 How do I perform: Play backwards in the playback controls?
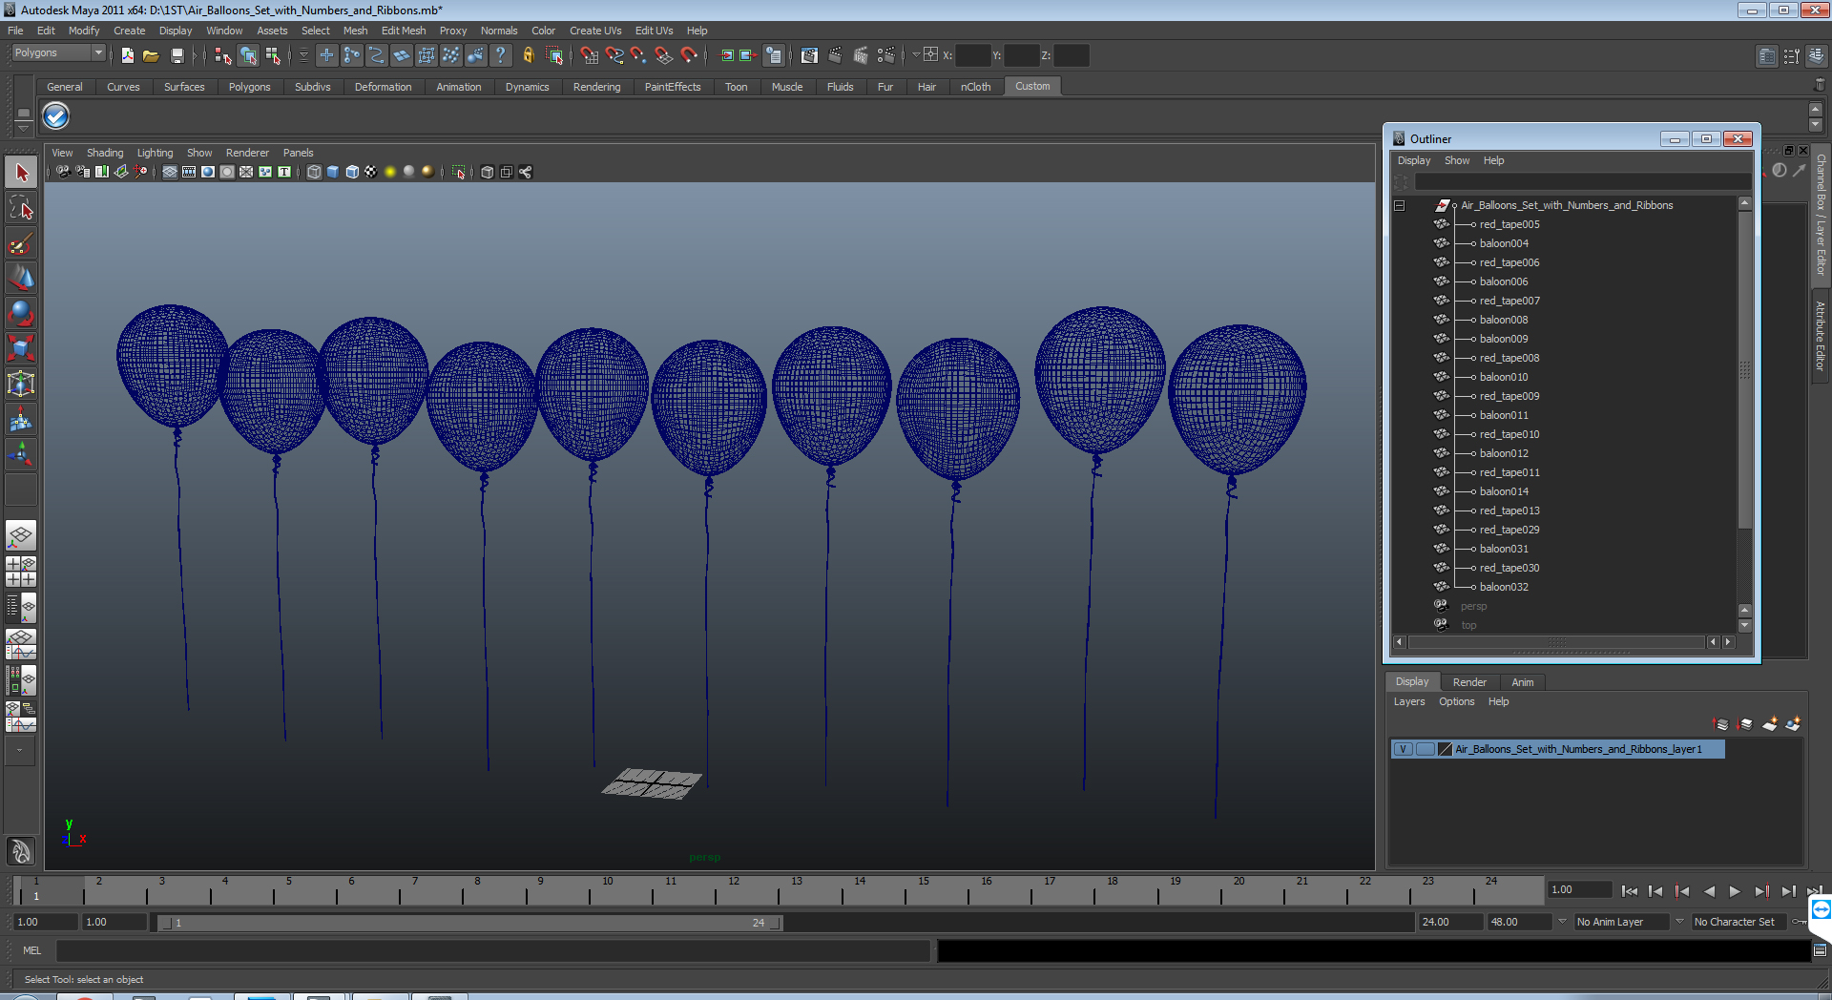(x=1709, y=891)
